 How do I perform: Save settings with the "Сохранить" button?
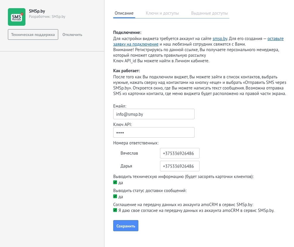click(x=125, y=225)
